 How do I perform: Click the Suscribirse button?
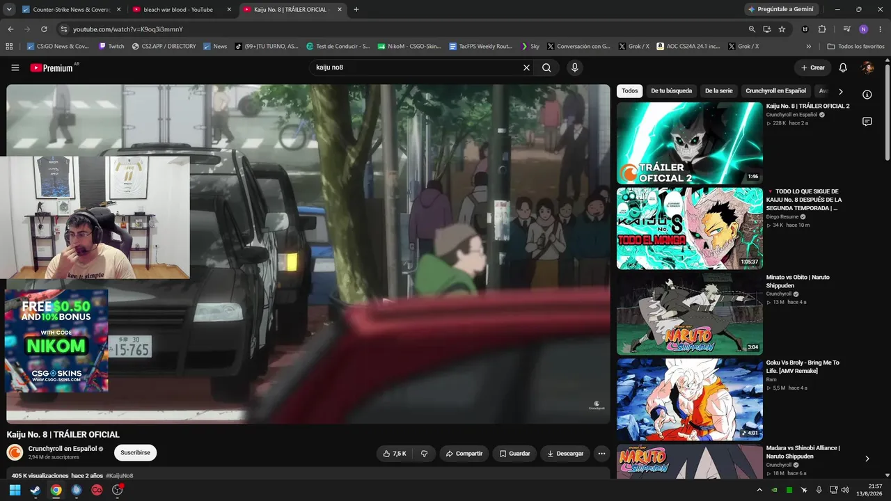135,453
